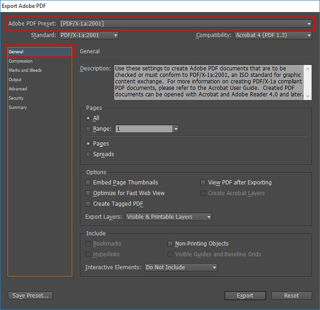Enable Embed Page Thumbnails

pyautogui.click(x=88, y=183)
